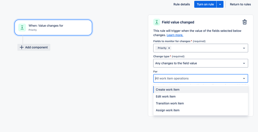Viewport: 258px width, 132px height.
Task: Select Create work item option
Action: click(x=168, y=90)
